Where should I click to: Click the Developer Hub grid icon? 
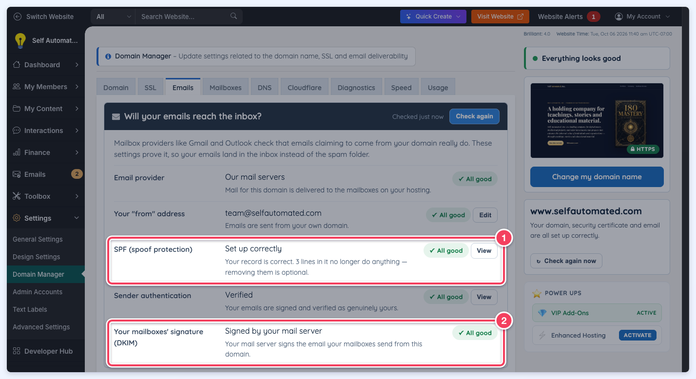point(17,351)
